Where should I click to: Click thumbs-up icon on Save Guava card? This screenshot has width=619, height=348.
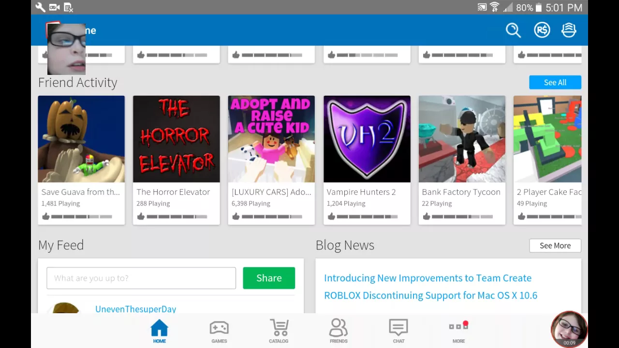pyautogui.click(x=46, y=216)
